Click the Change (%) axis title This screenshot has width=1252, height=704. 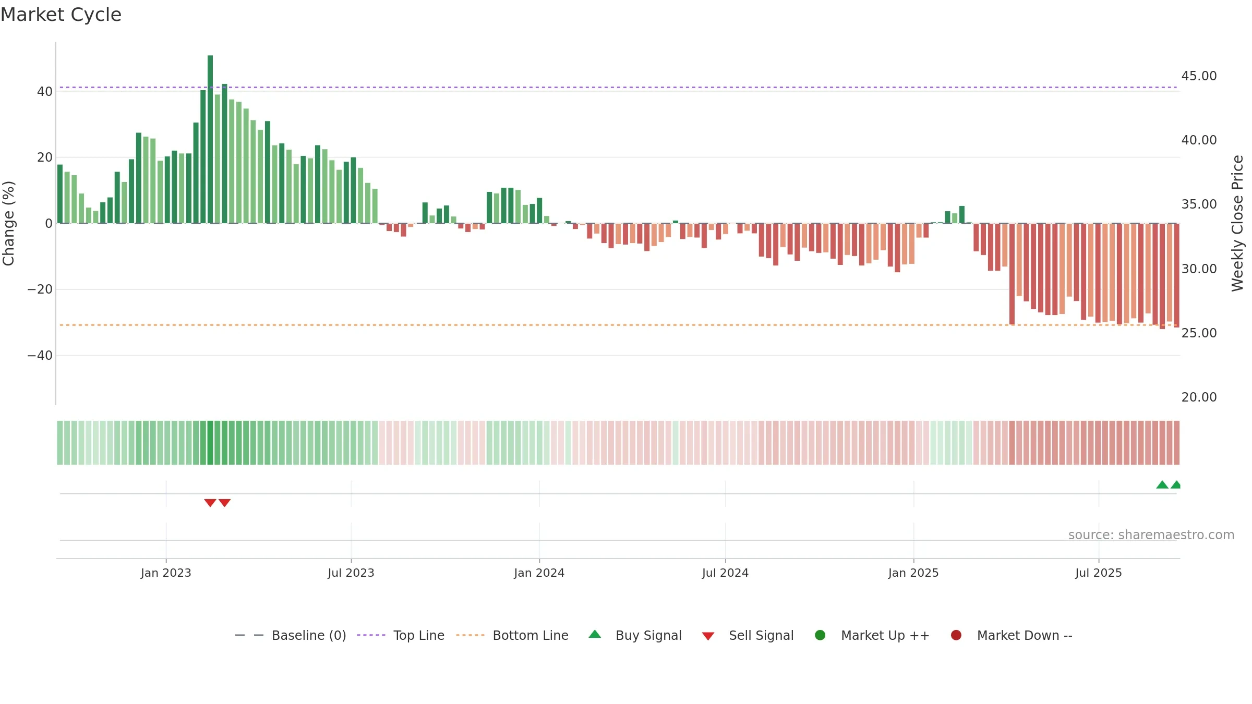tap(8, 223)
